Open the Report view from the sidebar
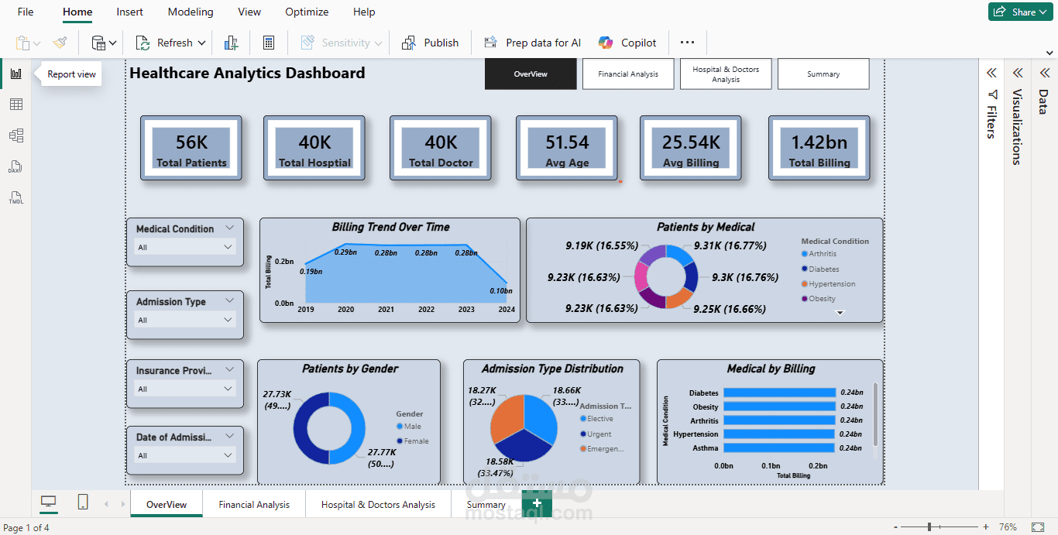Screen dimensions: 1058x535 click(x=15, y=74)
